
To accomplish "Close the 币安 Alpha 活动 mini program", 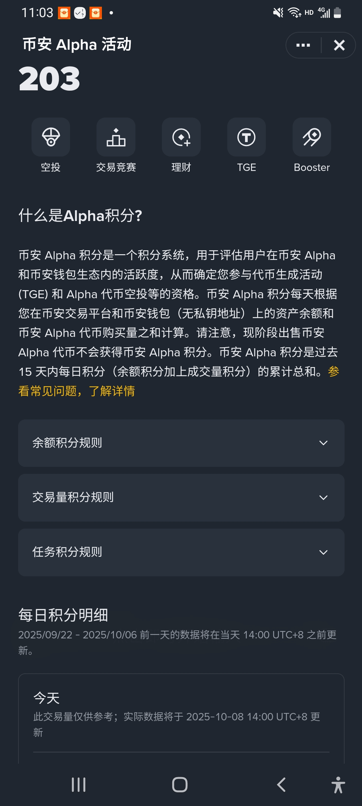I will pyautogui.click(x=339, y=45).
